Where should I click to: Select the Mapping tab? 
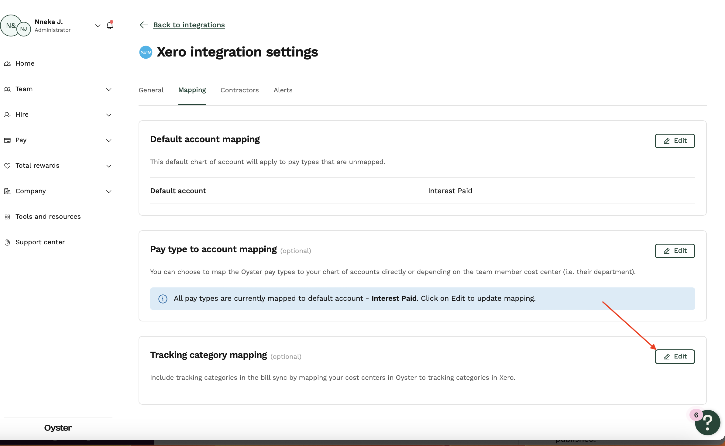click(192, 90)
